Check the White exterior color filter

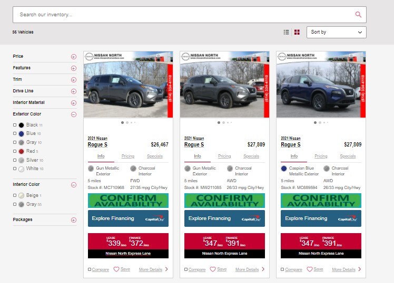pos(15,169)
